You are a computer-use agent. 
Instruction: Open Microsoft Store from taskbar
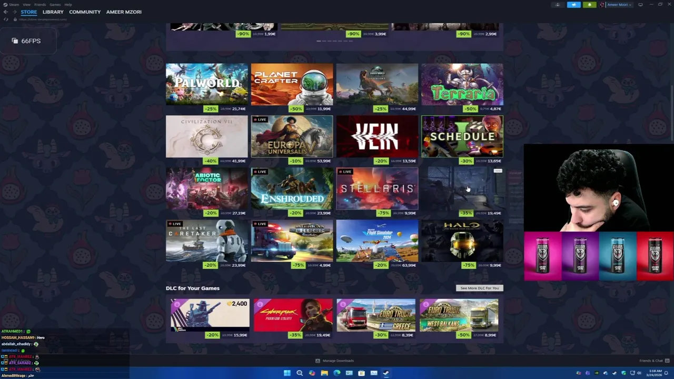click(361, 373)
